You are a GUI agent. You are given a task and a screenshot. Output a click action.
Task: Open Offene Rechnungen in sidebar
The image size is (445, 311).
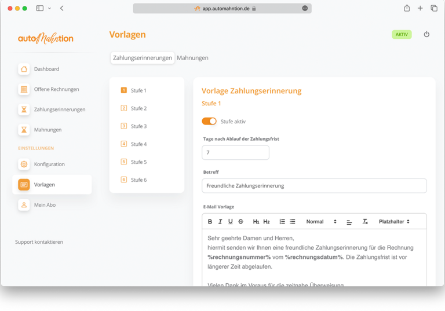(x=56, y=89)
